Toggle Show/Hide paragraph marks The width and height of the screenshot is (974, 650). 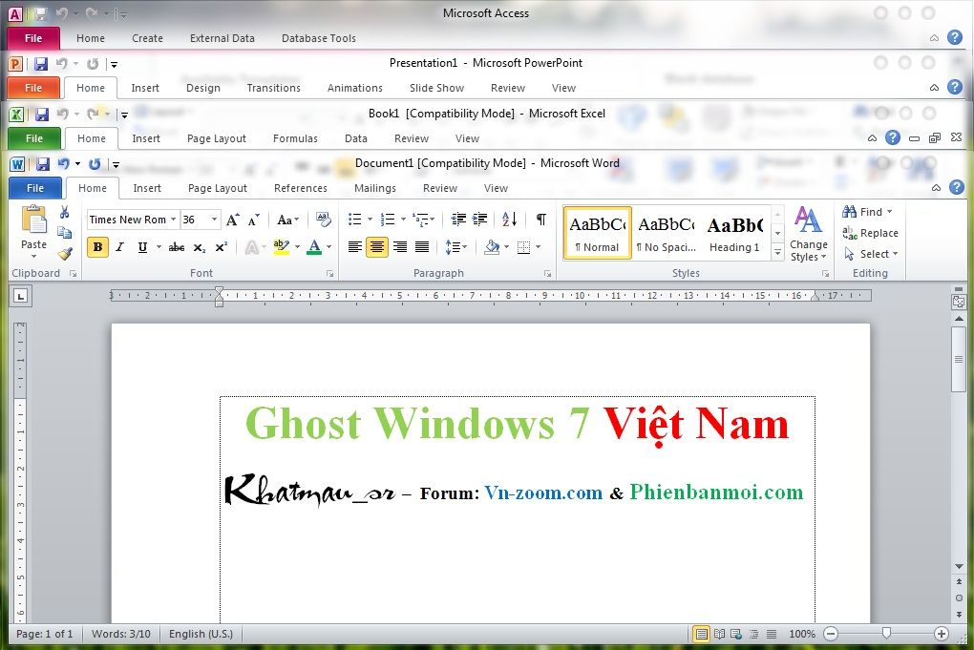point(541,220)
